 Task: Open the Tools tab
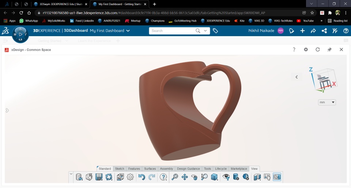click(207, 169)
